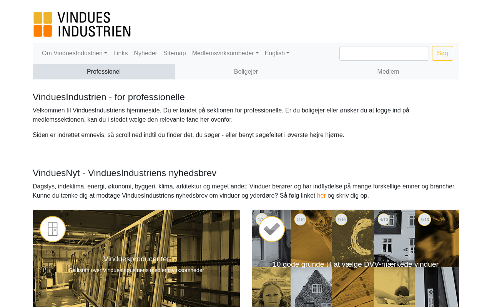Click the 4/10 badge on the image grid

(384, 219)
